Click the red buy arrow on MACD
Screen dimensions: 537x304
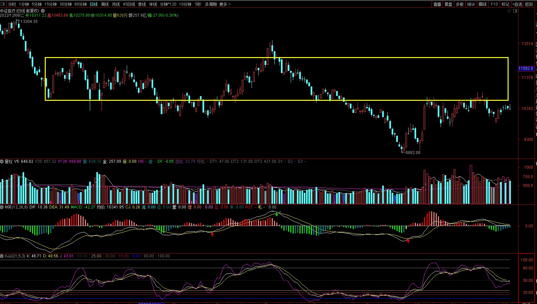click(x=212, y=234)
